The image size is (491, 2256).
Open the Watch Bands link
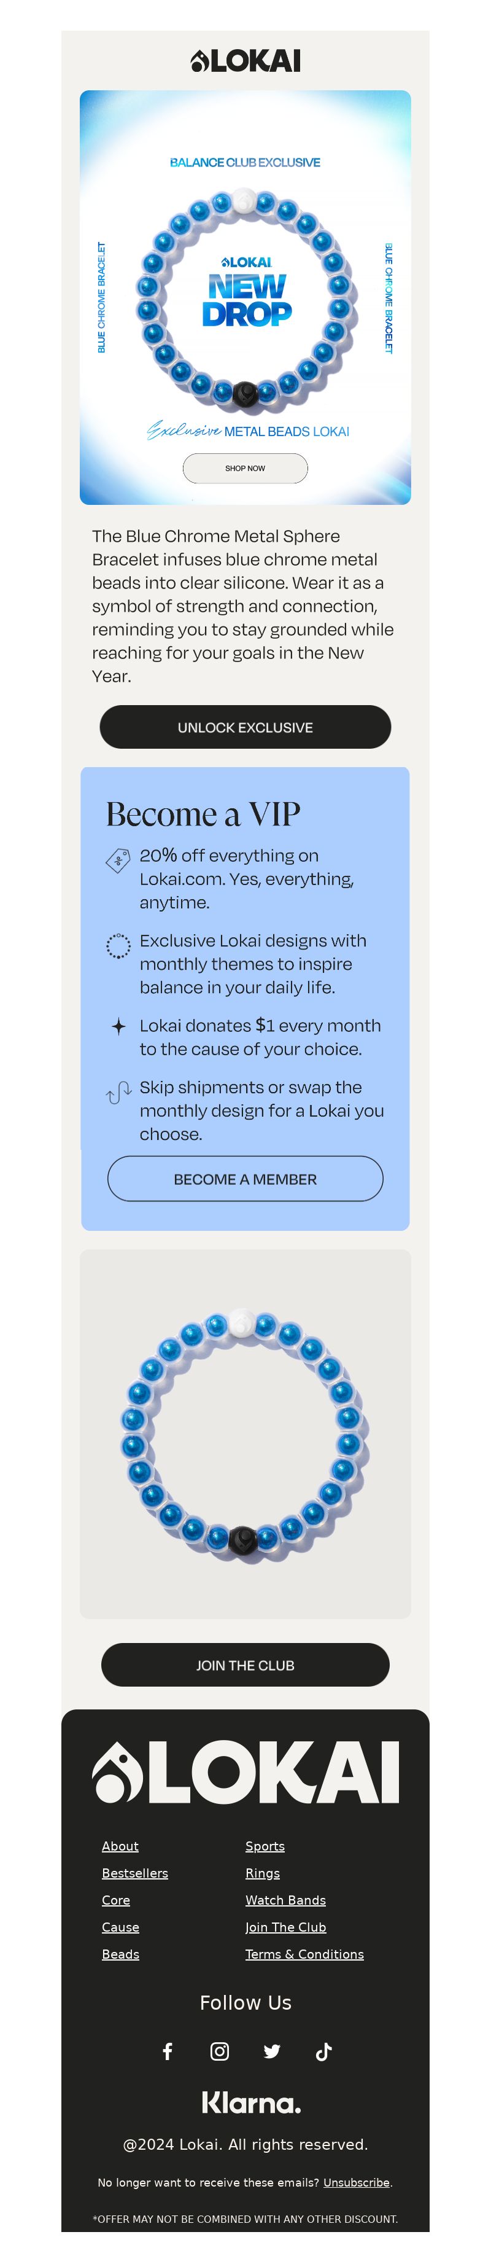(285, 1900)
